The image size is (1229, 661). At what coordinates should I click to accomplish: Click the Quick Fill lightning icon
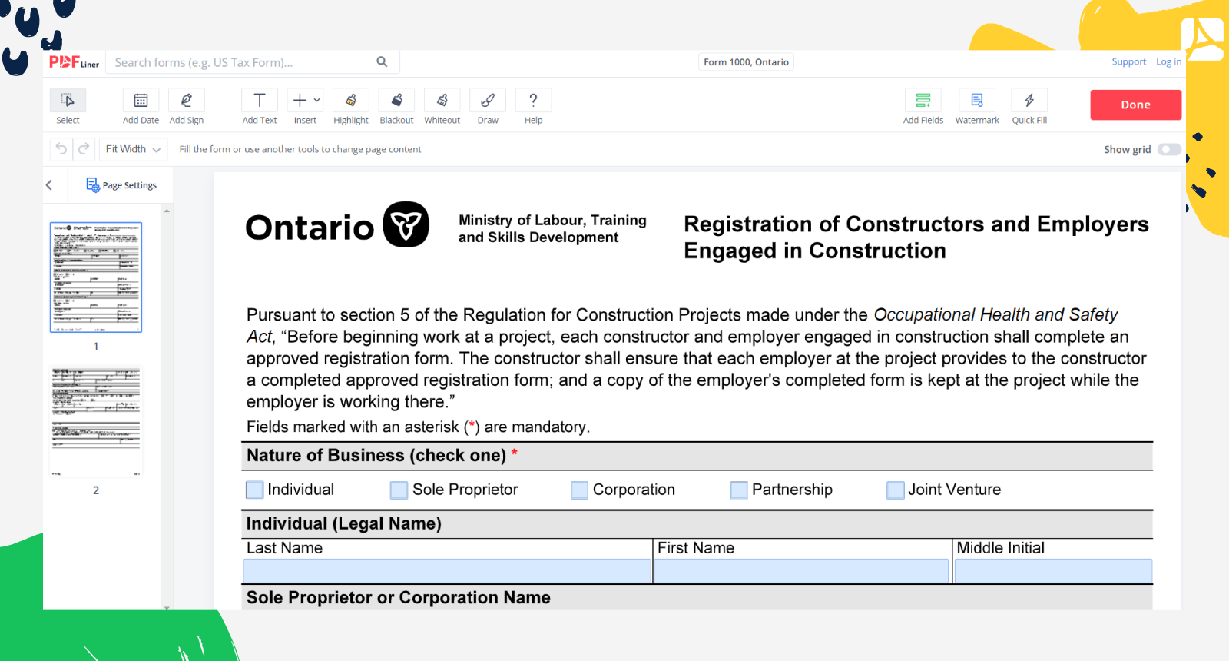click(1029, 101)
